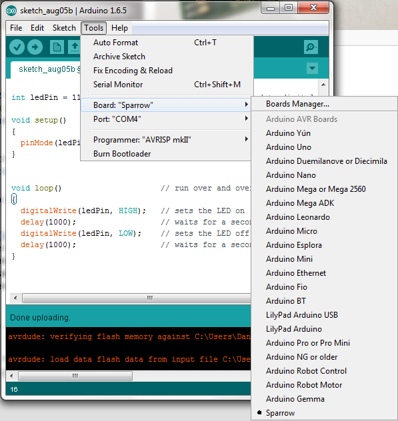Select Arduino Nano board
The image size is (398, 421).
click(325, 175)
